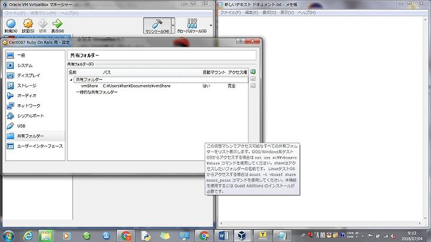Select the Machine Tools (マシンツール) hammer button
This screenshot has height=242, width=431.
coord(157,26)
